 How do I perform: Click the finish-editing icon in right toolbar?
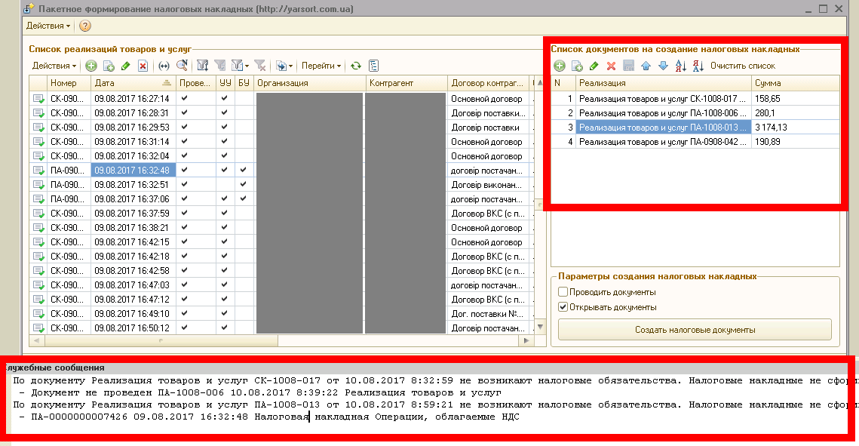pyautogui.click(x=629, y=66)
